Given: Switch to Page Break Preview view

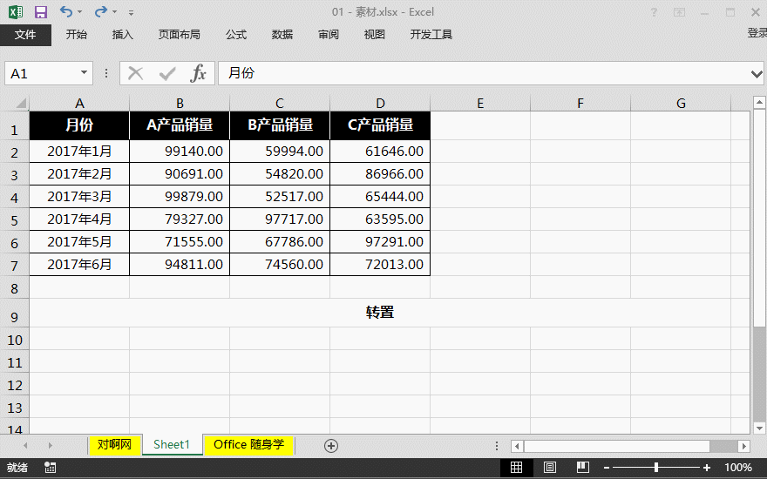Looking at the screenshot, I should click(582, 468).
